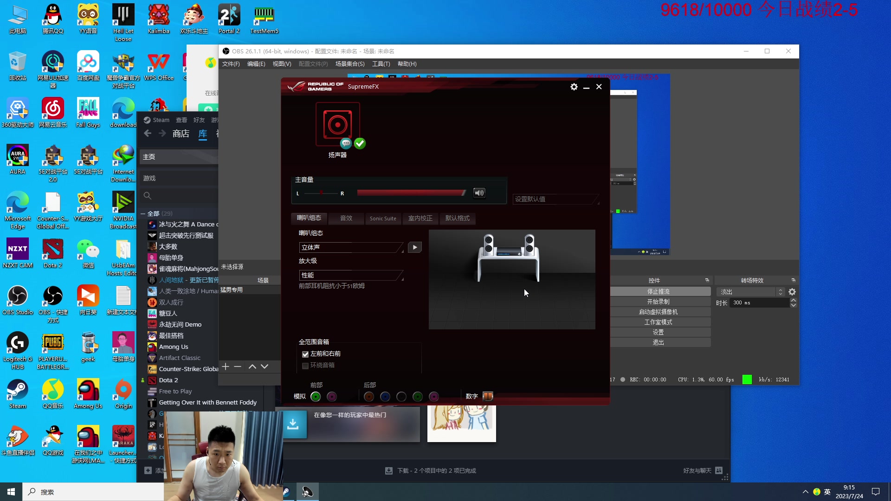Image resolution: width=891 pixels, height=501 pixels.
Task: Click the 停止推流 button
Action: click(x=658, y=291)
